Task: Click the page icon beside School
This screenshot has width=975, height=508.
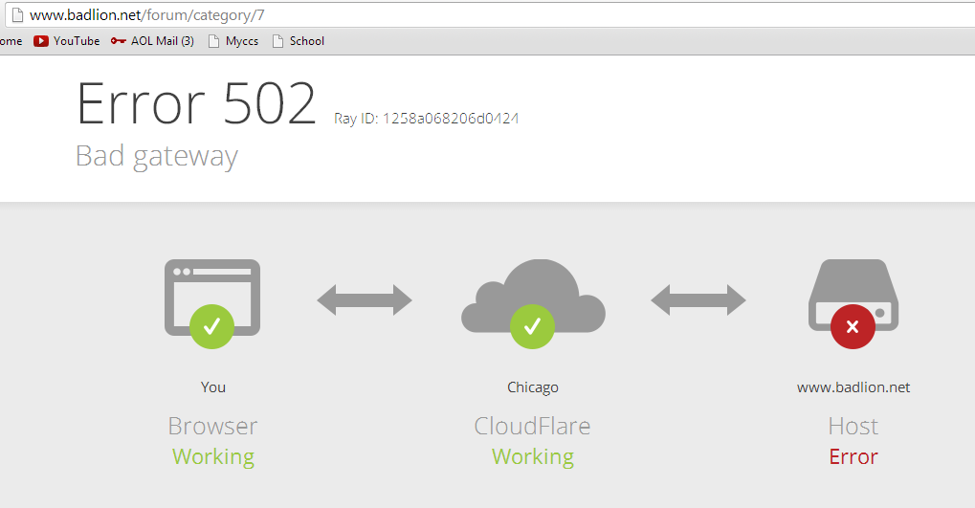Action: coord(277,41)
